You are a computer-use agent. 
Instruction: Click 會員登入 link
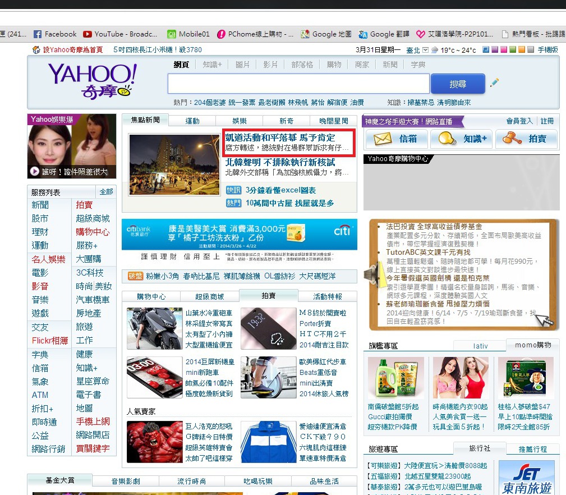[x=519, y=121]
